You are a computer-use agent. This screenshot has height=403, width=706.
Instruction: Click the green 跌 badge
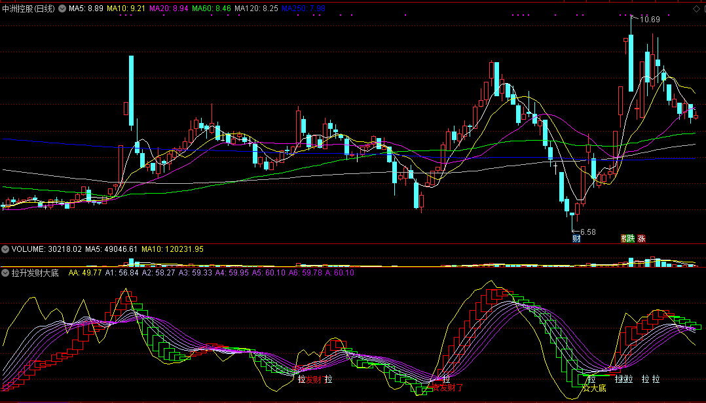click(x=631, y=239)
